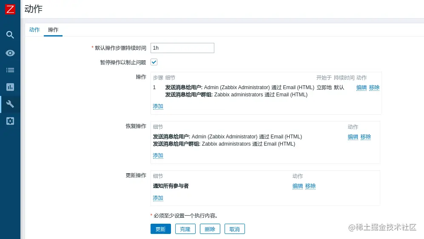Open the Inventory list icon menu
The height and width of the screenshot is (239, 424).
[10, 70]
